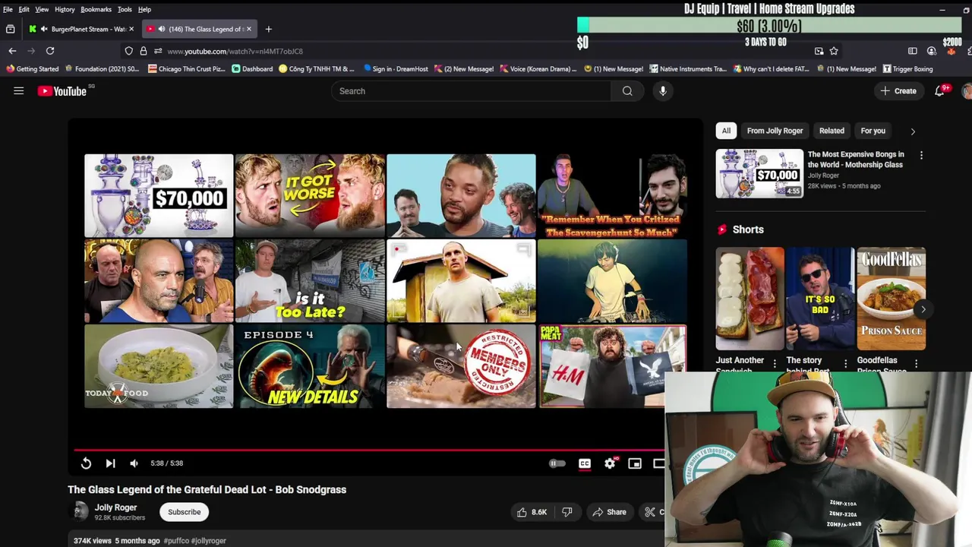Play Episode 4 New Details video
The width and height of the screenshot is (972, 547).
coord(310,366)
